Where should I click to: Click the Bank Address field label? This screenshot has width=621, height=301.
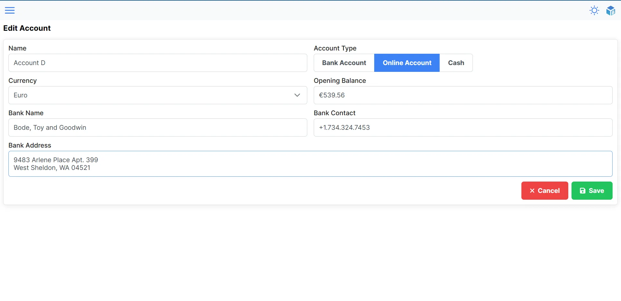(x=30, y=145)
